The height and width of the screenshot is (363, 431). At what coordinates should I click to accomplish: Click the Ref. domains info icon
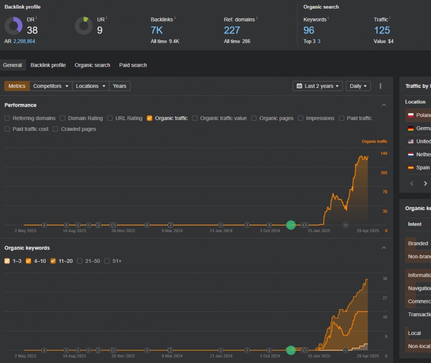point(257,18)
